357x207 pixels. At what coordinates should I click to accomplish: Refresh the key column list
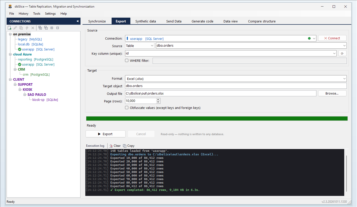342,53
